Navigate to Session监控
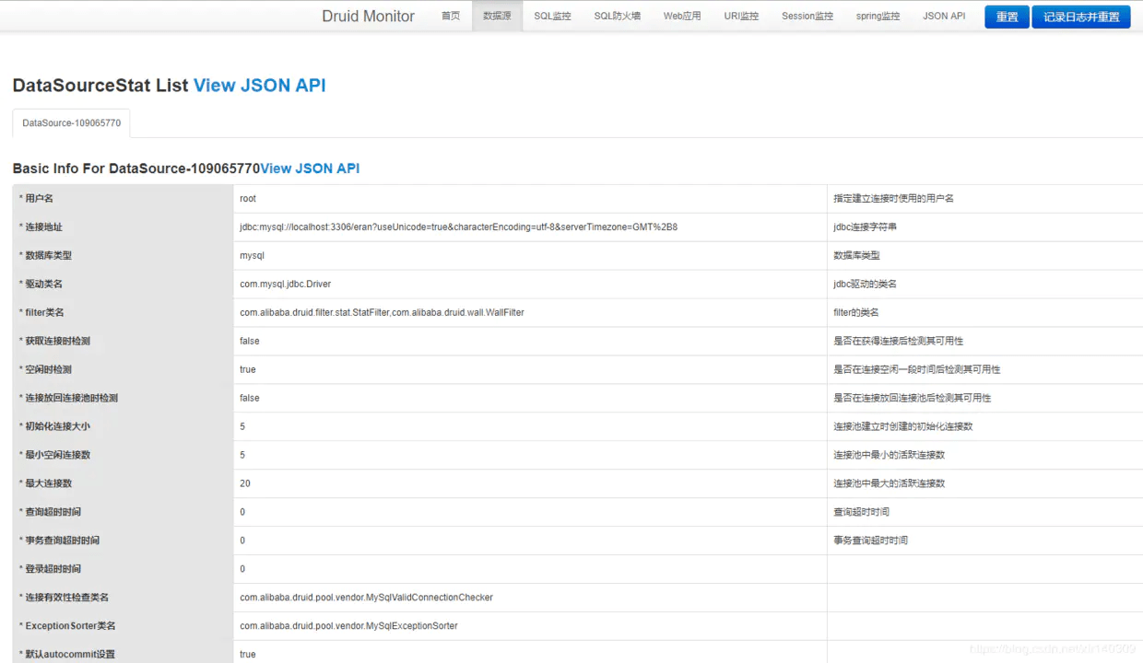Viewport: 1143px width, 663px height. (x=807, y=17)
